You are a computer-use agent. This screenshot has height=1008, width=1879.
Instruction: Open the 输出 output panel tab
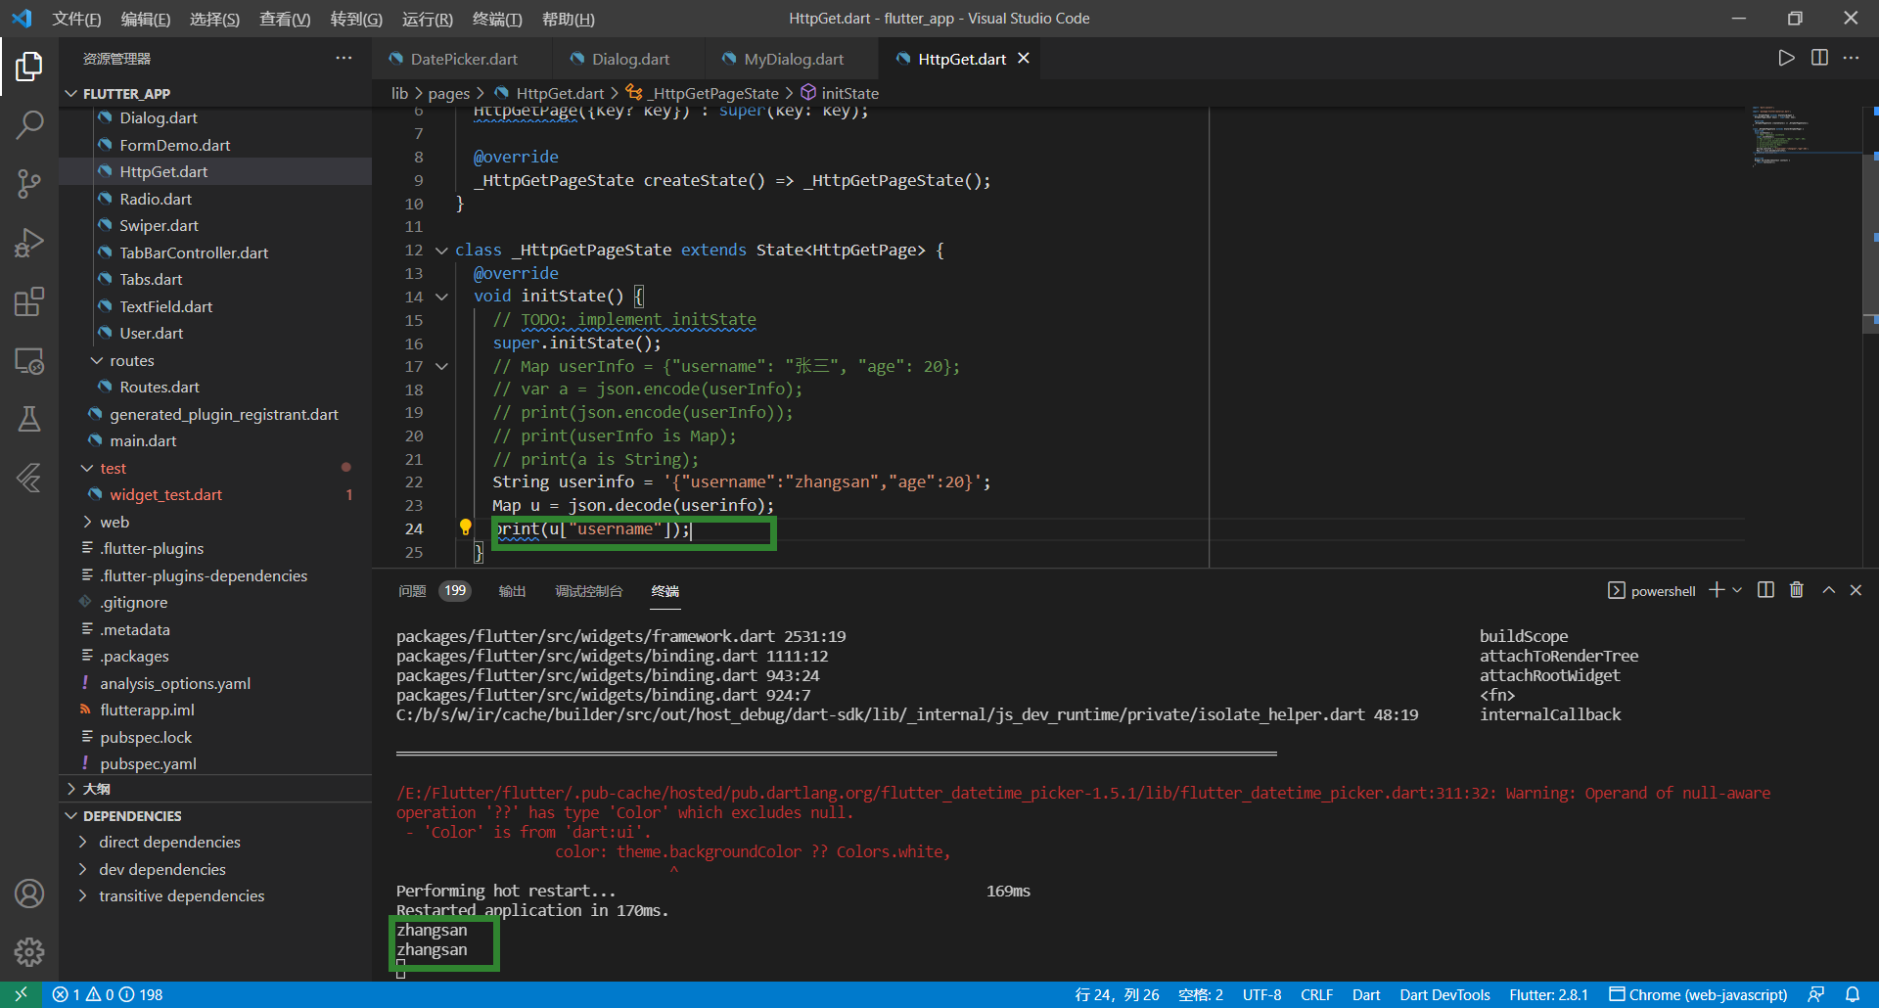click(512, 591)
